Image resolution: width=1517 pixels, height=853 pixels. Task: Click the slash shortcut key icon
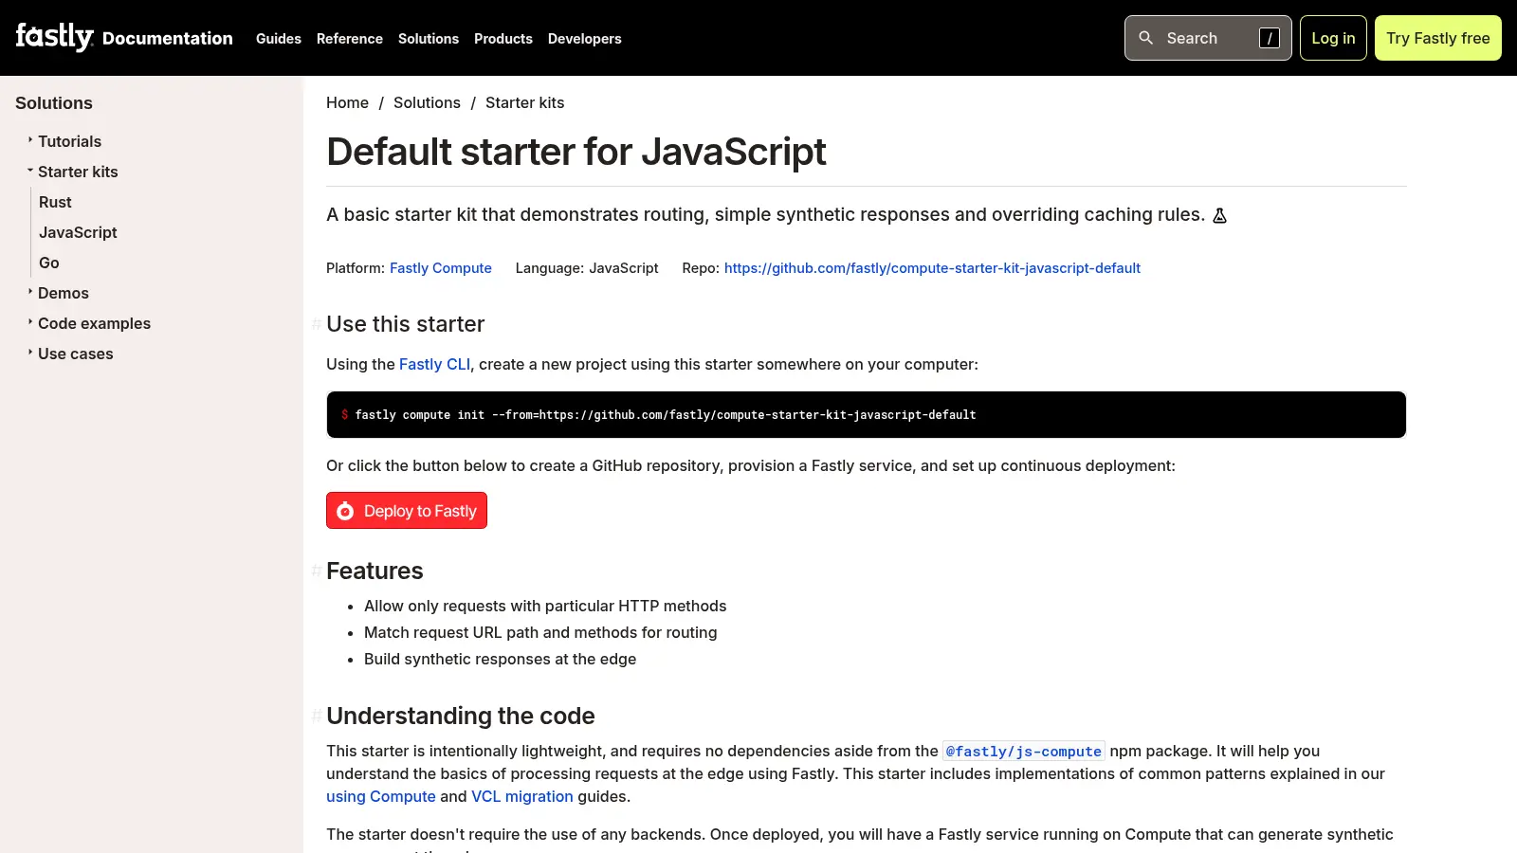pyautogui.click(x=1270, y=38)
